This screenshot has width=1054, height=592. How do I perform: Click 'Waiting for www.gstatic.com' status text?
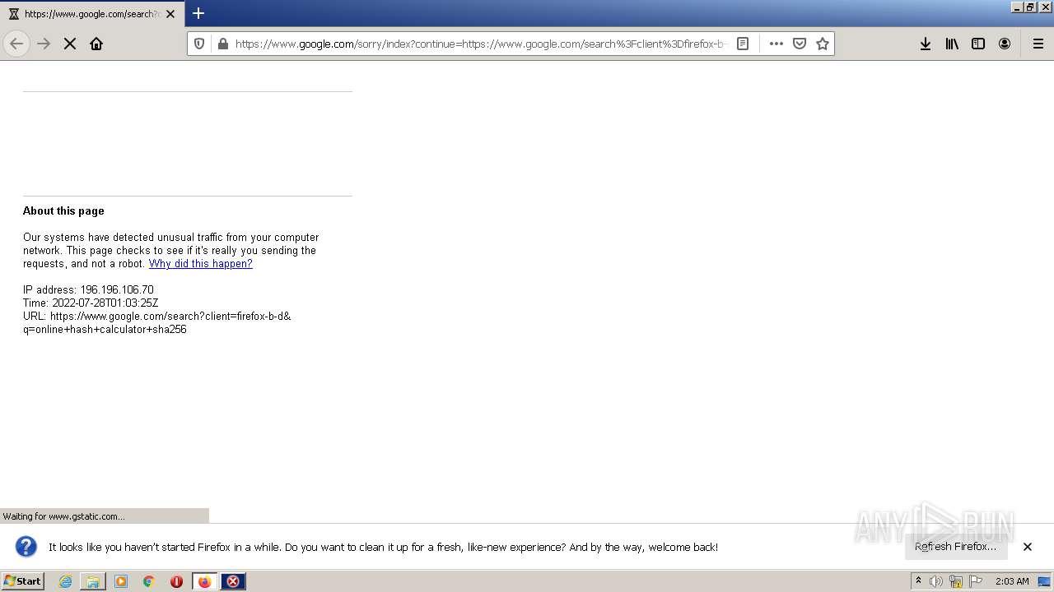[x=64, y=516]
